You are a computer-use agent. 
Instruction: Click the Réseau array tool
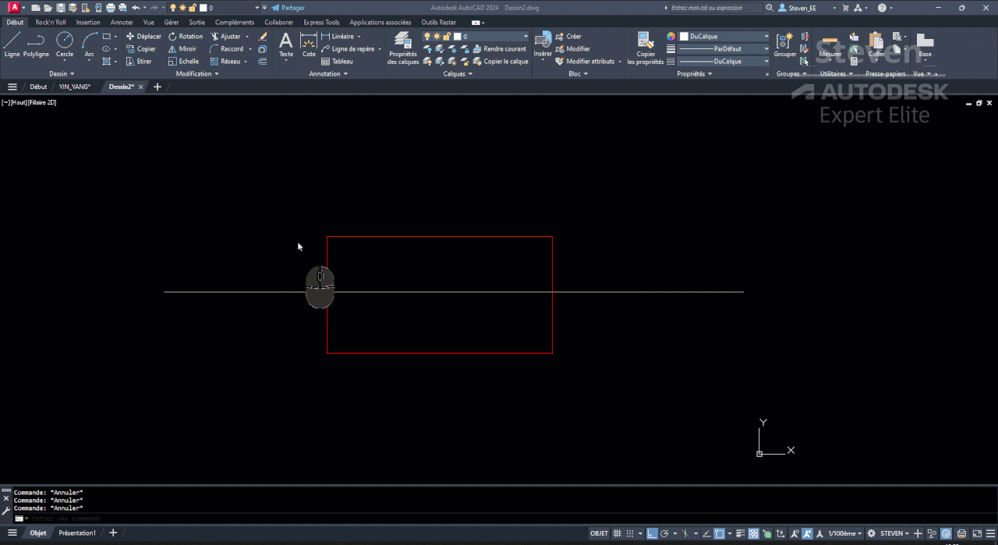(225, 62)
